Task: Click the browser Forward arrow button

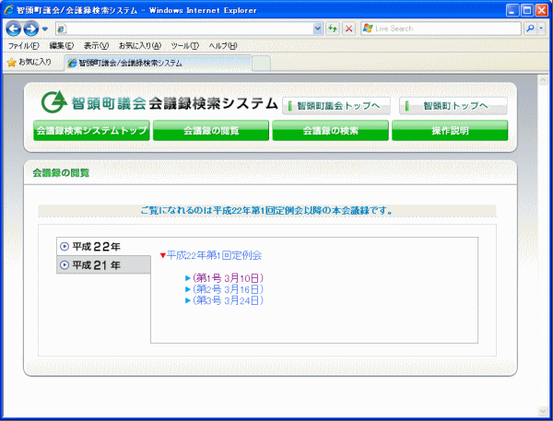Action: point(31,29)
